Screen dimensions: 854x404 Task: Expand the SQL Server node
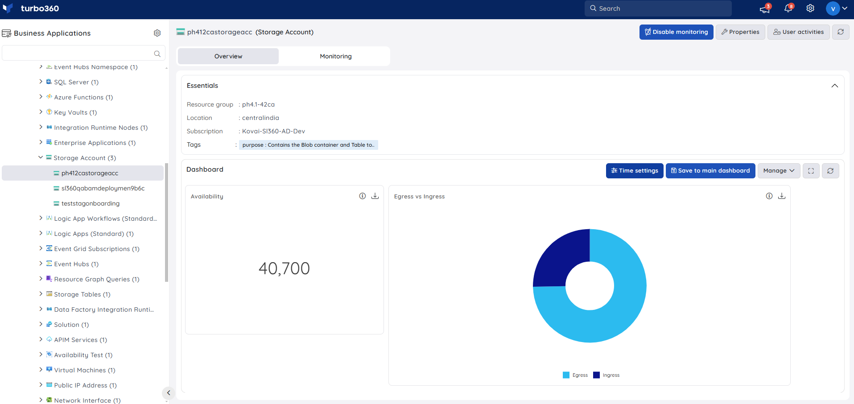pos(41,82)
